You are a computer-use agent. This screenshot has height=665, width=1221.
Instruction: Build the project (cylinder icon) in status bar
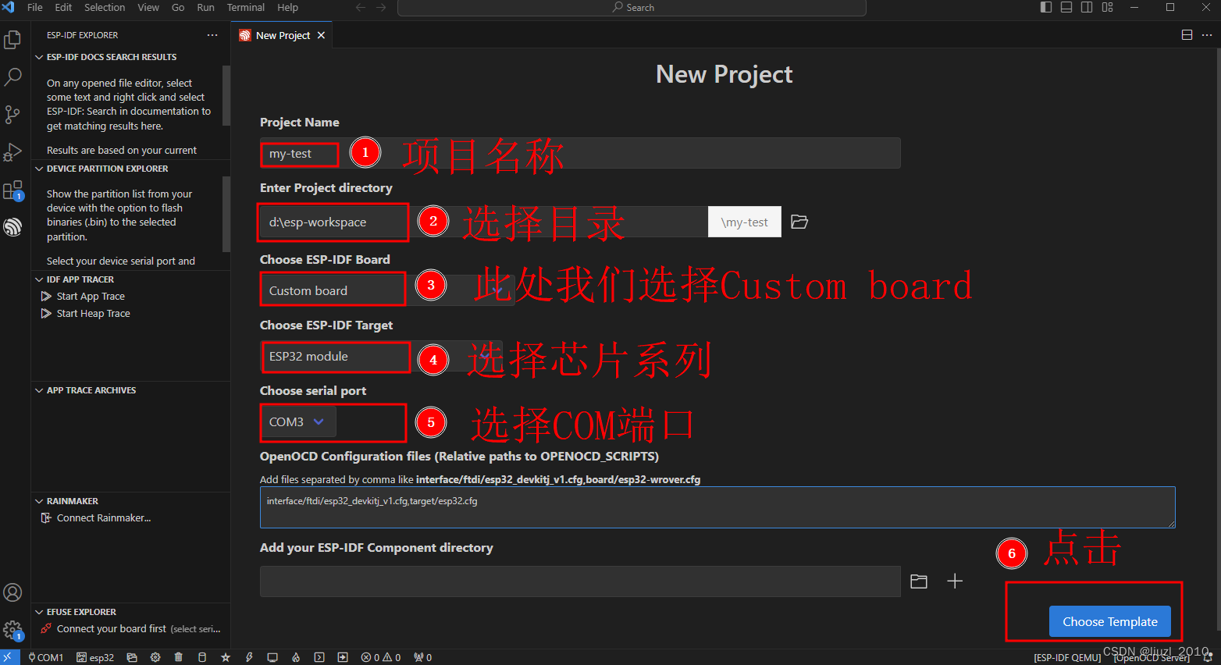(202, 657)
